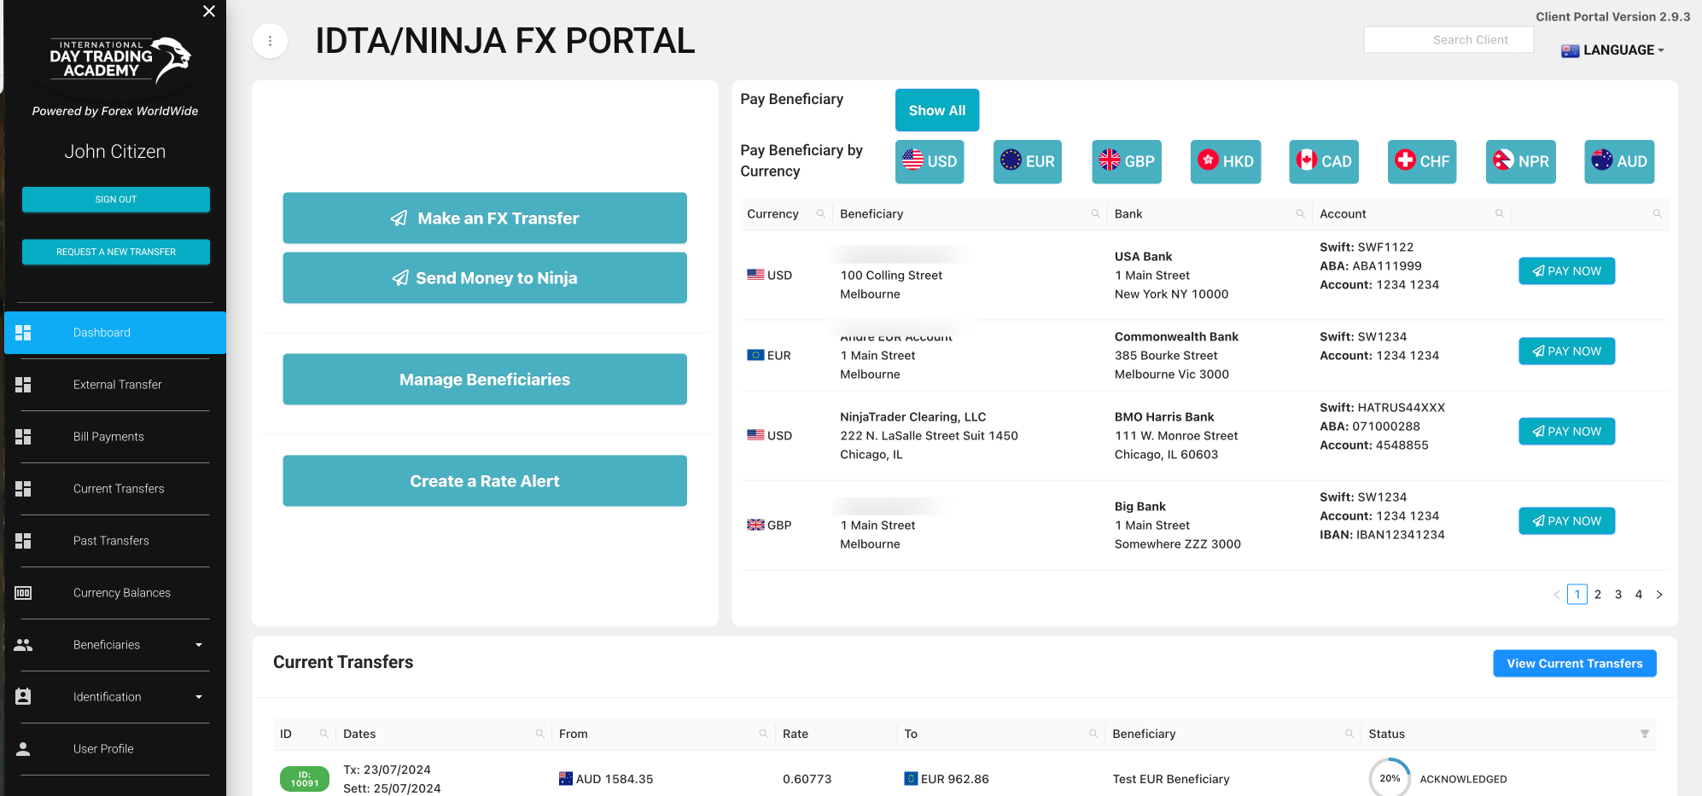Click search icon in Bank column header
Image resolution: width=1702 pixels, height=796 pixels.
point(1300,214)
